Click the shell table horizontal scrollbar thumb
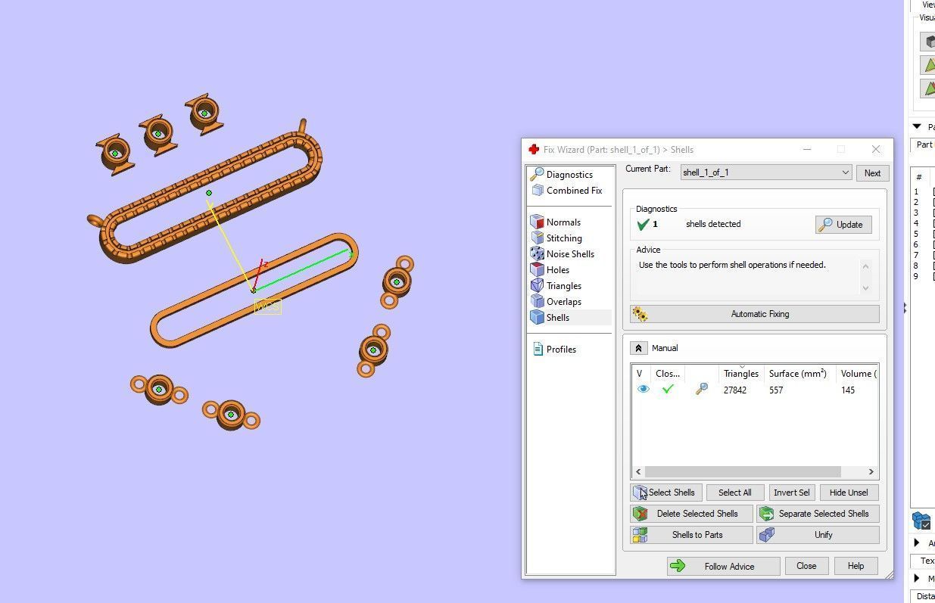 [x=743, y=471]
